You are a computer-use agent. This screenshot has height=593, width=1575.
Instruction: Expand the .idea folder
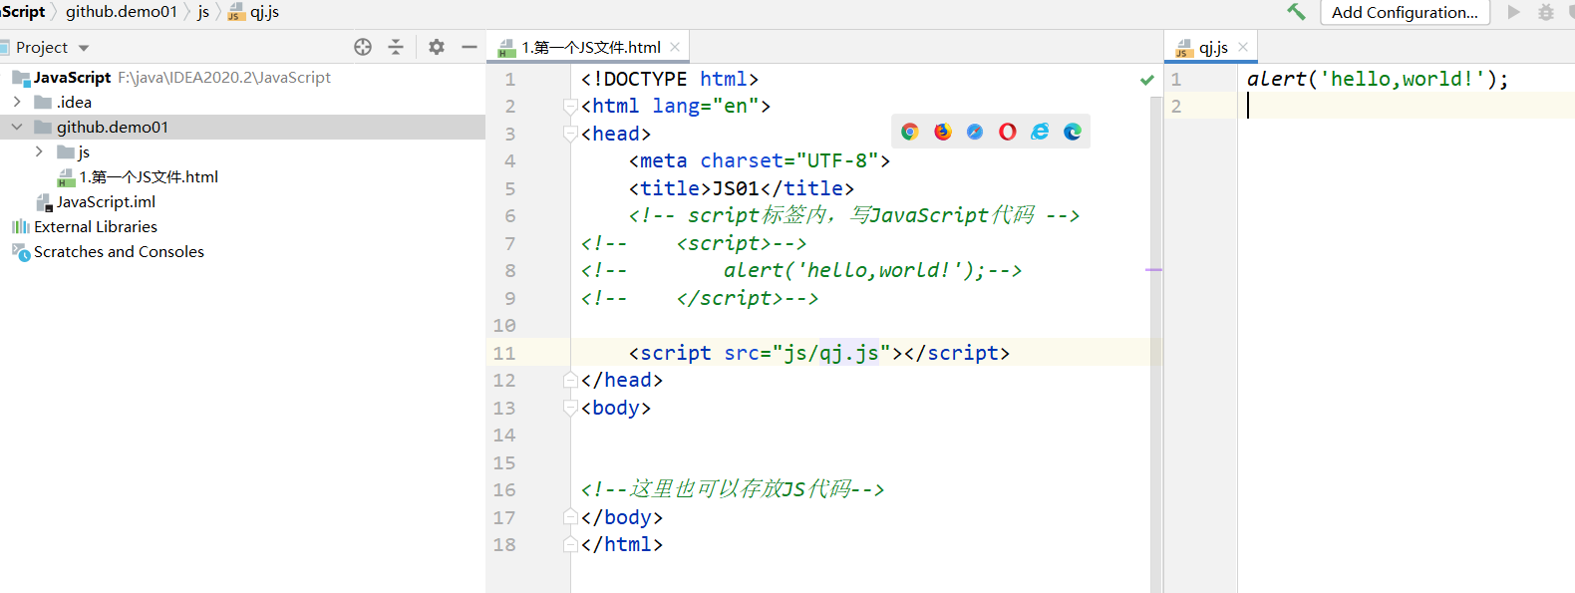pos(17,102)
